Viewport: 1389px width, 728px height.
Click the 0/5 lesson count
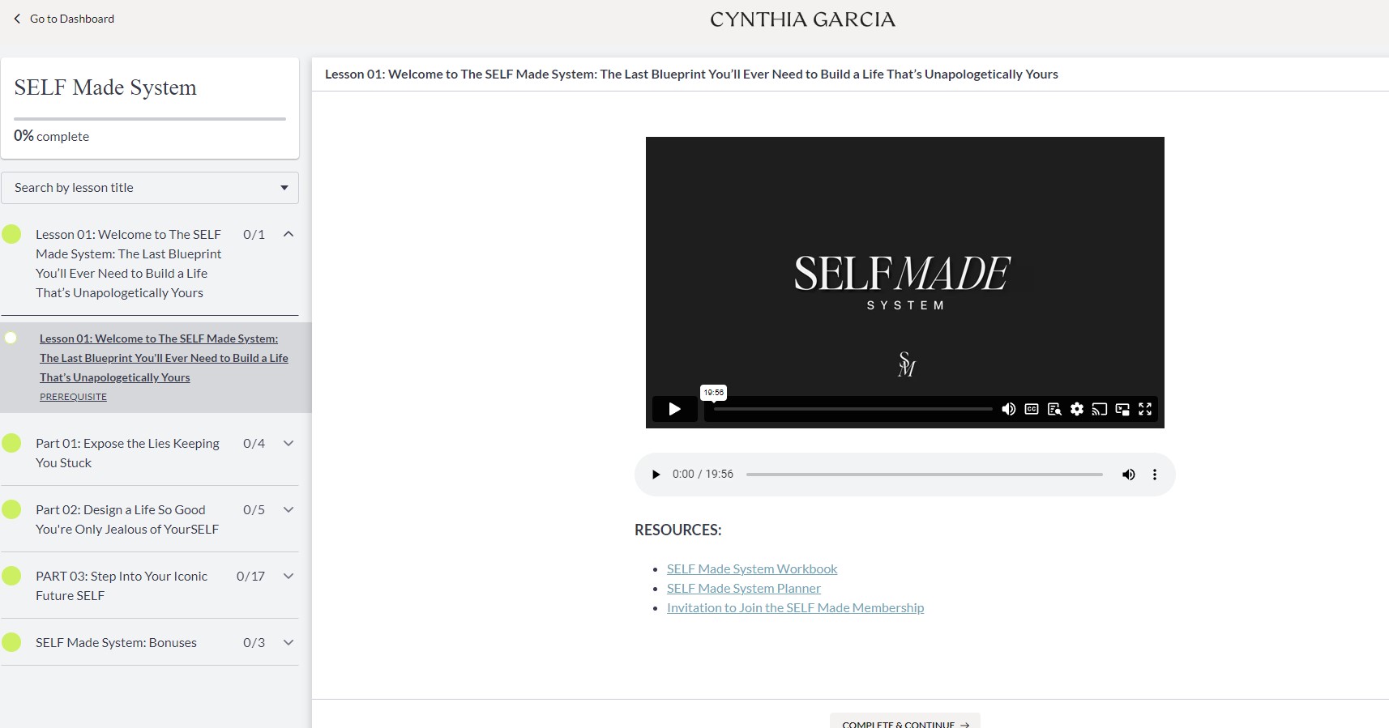(254, 509)
